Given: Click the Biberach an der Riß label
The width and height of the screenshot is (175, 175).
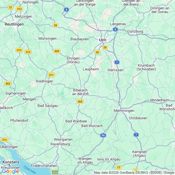Looking at the screenshot, I should tap(80, 92).
